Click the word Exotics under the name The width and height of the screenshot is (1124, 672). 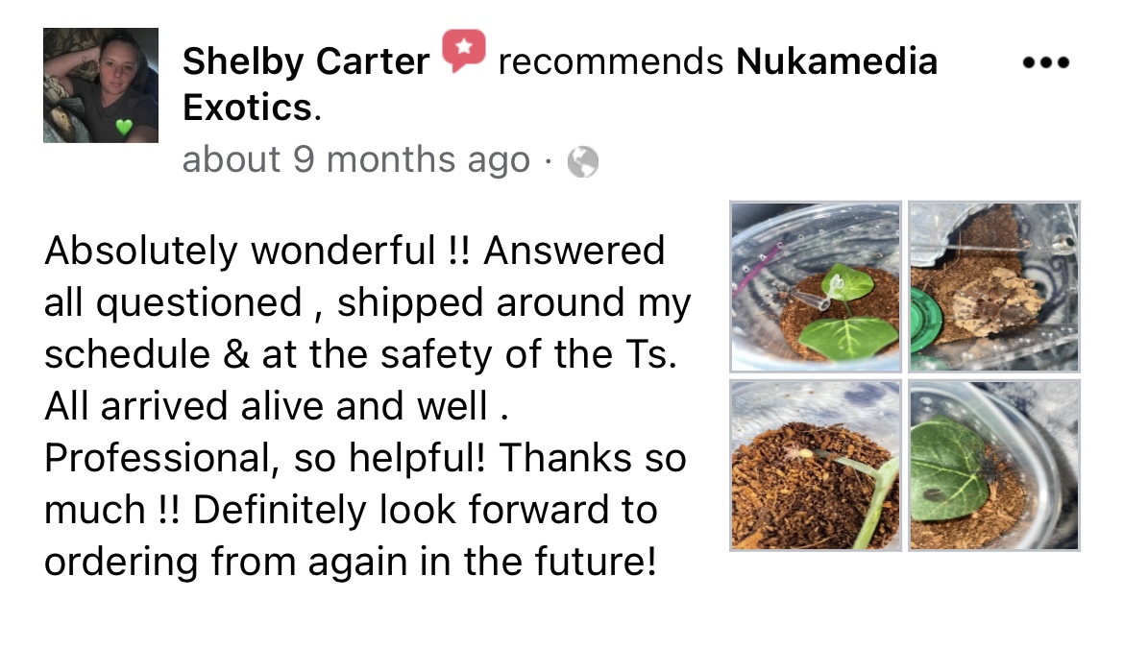[247, 108]
